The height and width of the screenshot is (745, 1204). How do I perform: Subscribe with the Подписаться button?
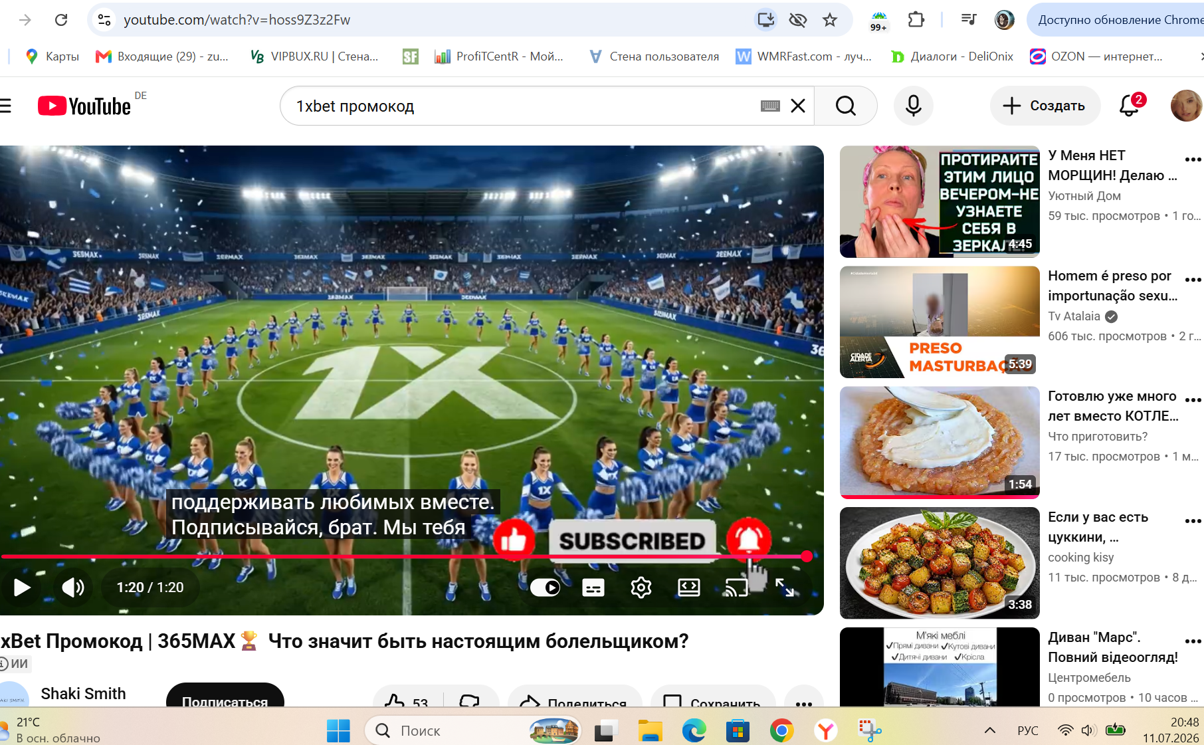point(225,694)
